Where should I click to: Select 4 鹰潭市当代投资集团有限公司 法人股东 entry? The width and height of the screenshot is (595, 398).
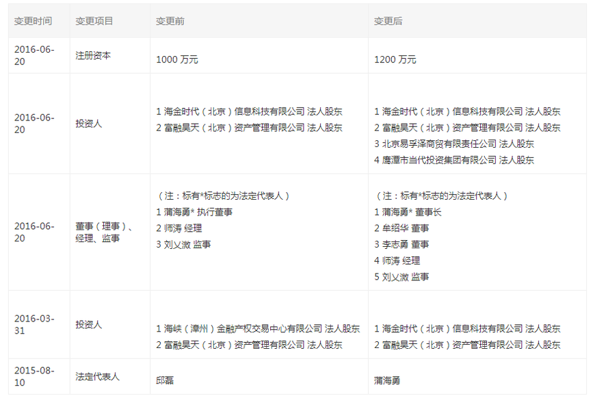pos(454,160)
